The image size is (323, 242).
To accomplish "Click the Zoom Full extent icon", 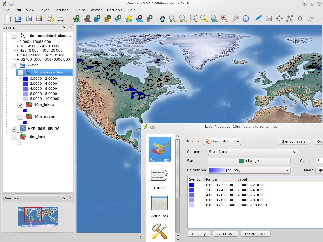I will point(193,19).
